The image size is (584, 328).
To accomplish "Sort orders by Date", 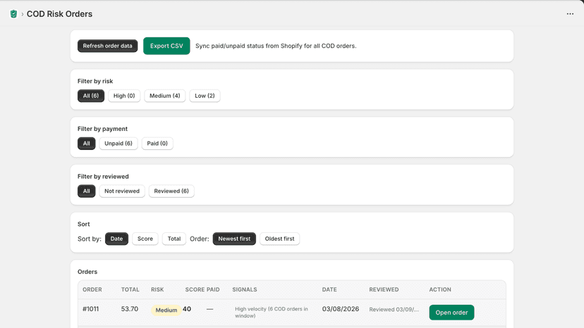I will [x=116, y=239].
